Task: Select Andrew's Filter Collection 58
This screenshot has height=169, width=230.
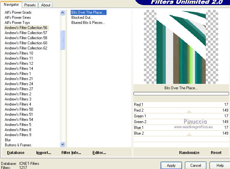Action: click(x=26, y=38)
